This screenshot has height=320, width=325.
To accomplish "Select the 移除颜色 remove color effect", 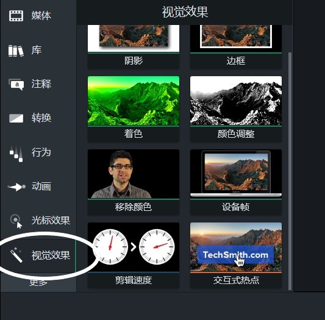I will (x=134, y=182).
